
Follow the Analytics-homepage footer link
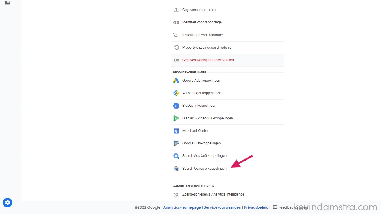pyautogui.click(x=182, y=207)
